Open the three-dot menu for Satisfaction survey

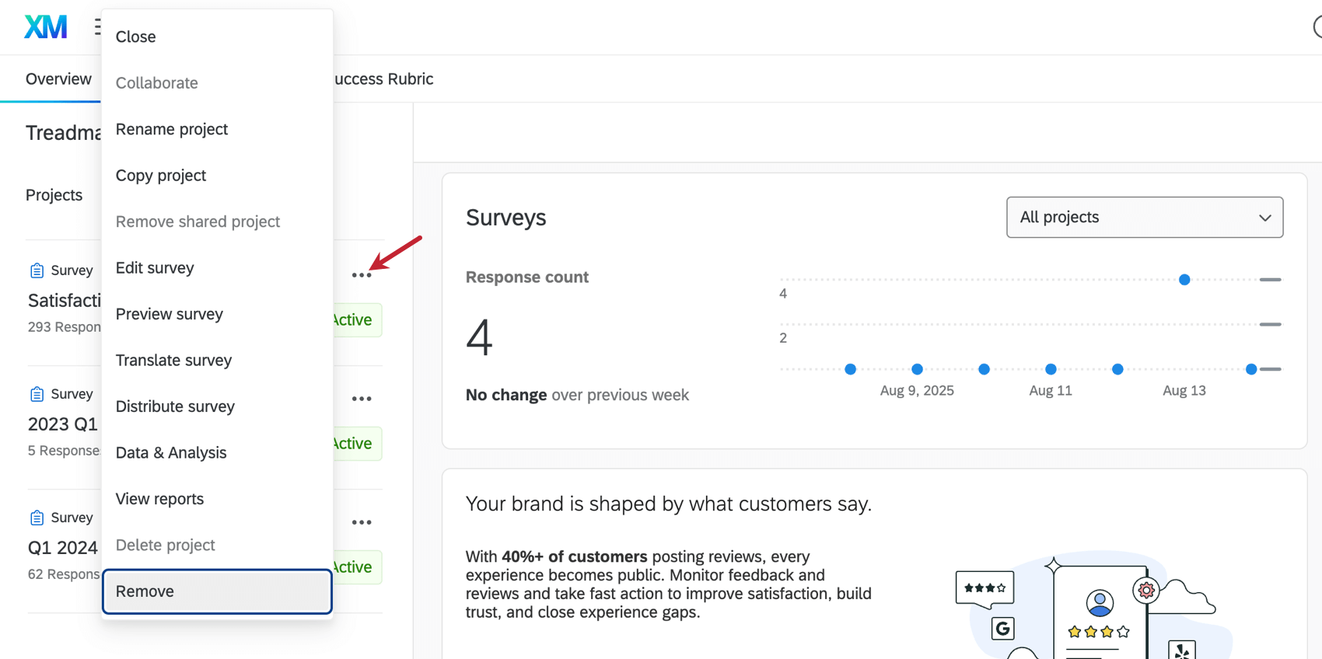pos(362,275)
